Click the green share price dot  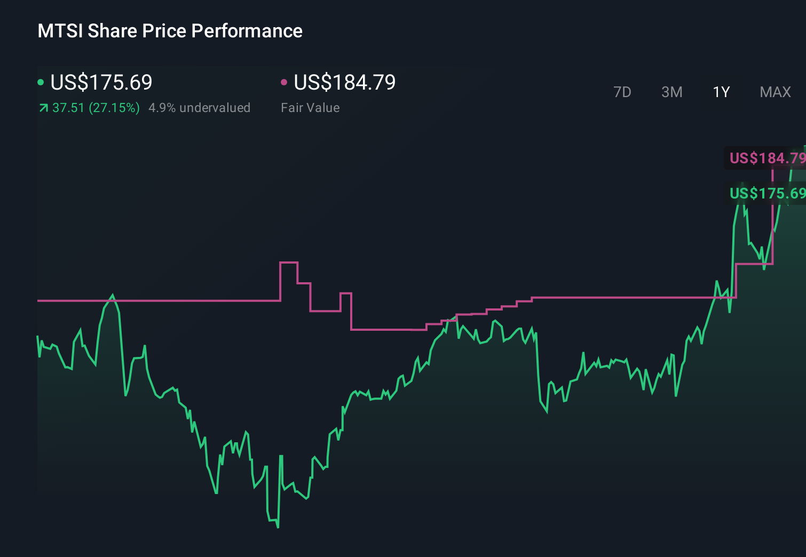click(41, 82)
